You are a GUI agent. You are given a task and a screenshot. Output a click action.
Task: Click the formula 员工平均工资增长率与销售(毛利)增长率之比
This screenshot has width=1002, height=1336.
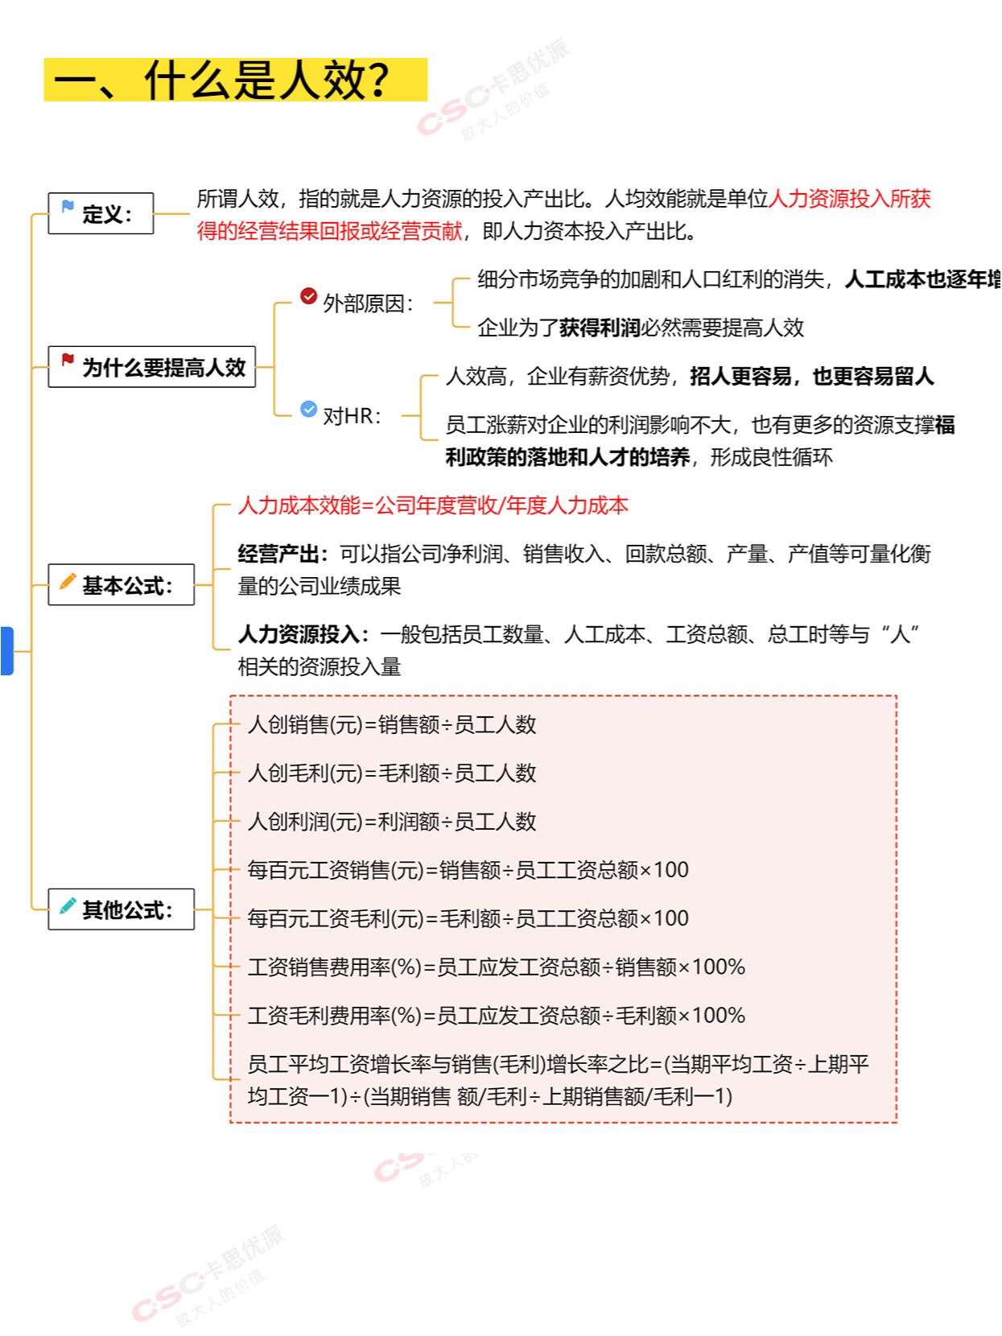(x=559, y=1080)
